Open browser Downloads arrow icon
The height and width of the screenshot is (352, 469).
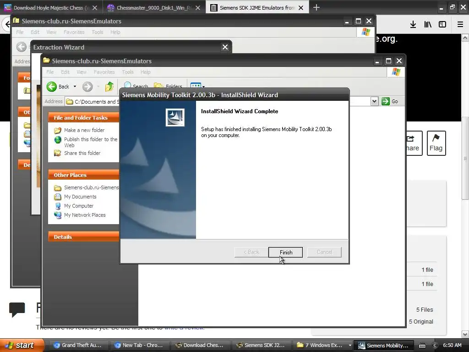(413, 25)
